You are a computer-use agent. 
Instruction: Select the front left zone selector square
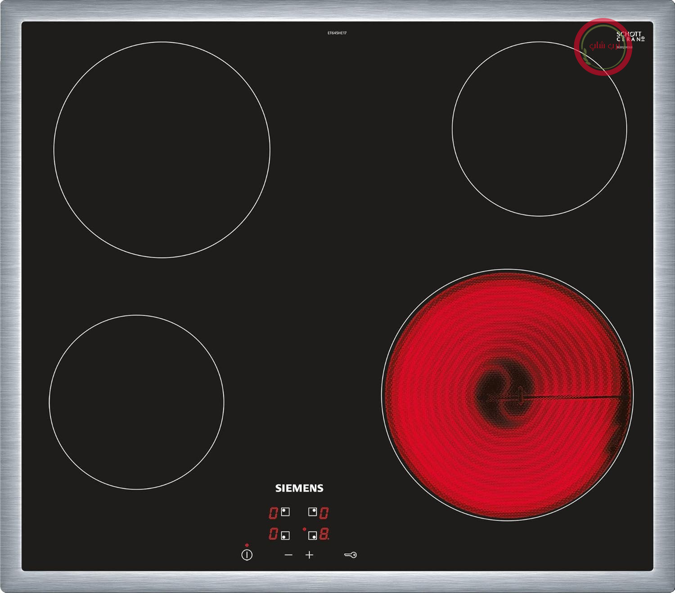285,535
